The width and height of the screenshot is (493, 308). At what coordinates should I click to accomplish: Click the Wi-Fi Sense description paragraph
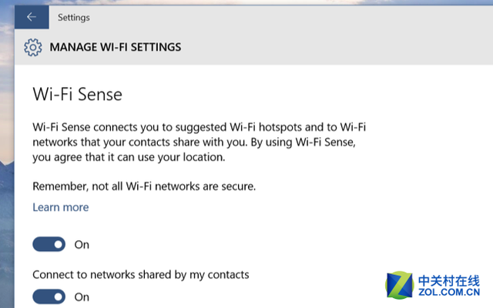point(198,141)
